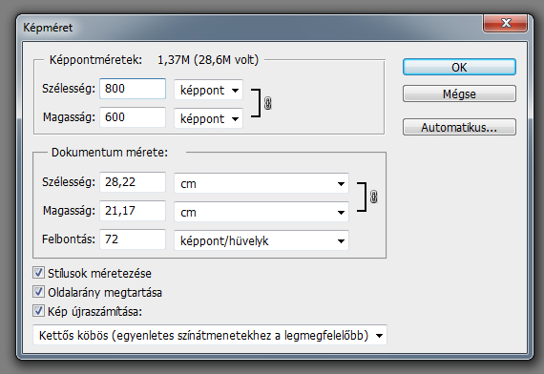Click pixel width field showing 800
Screen dimensions: 544x374
pyautogui.click(x=133, y=89)
